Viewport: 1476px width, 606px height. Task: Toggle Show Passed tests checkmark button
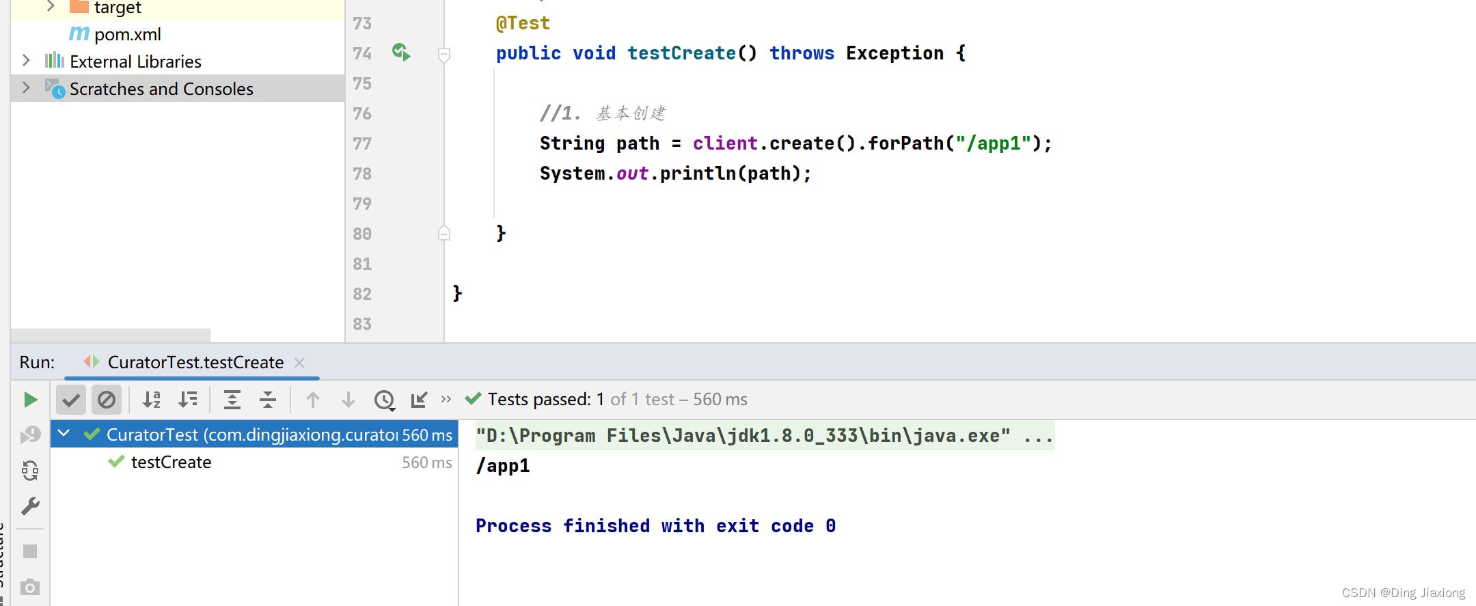click(71, 400)
